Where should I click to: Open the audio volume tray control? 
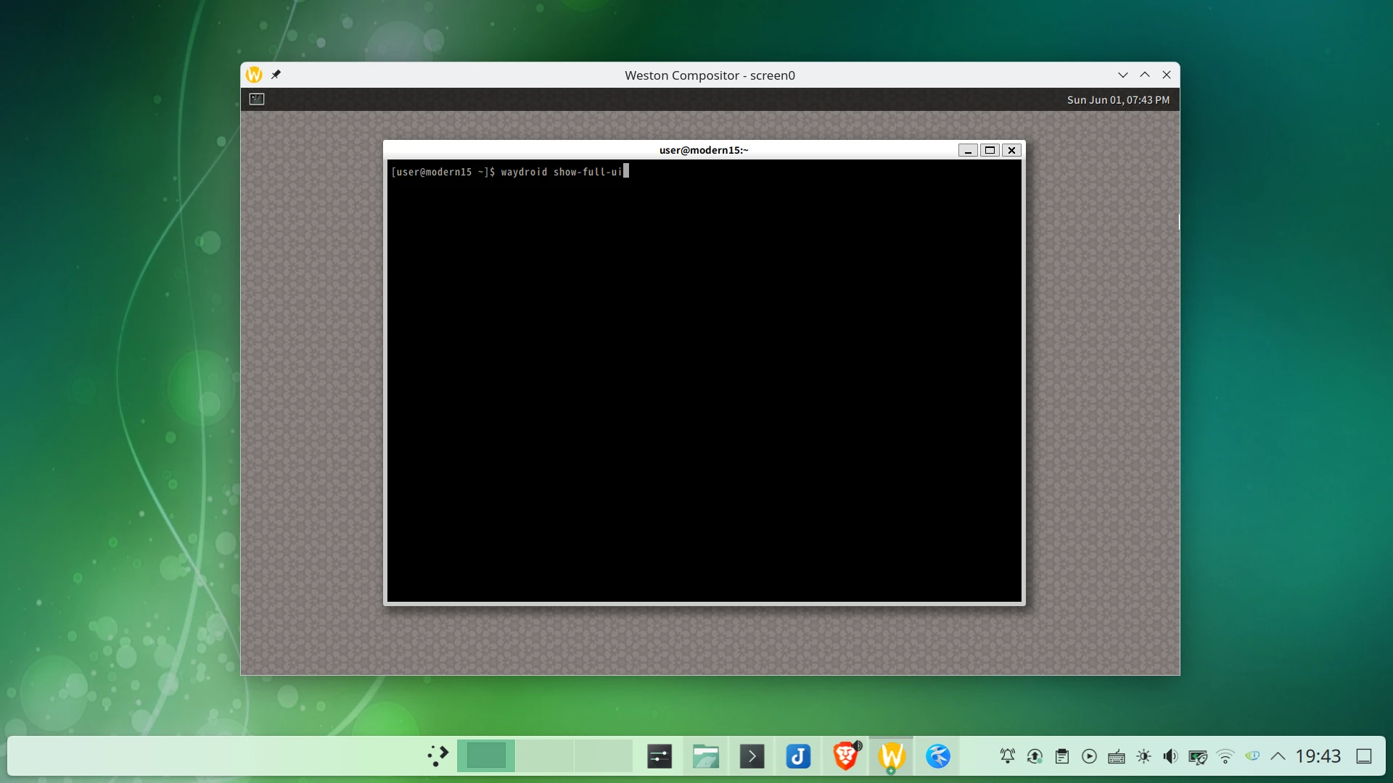click(x=1170, y=756)
